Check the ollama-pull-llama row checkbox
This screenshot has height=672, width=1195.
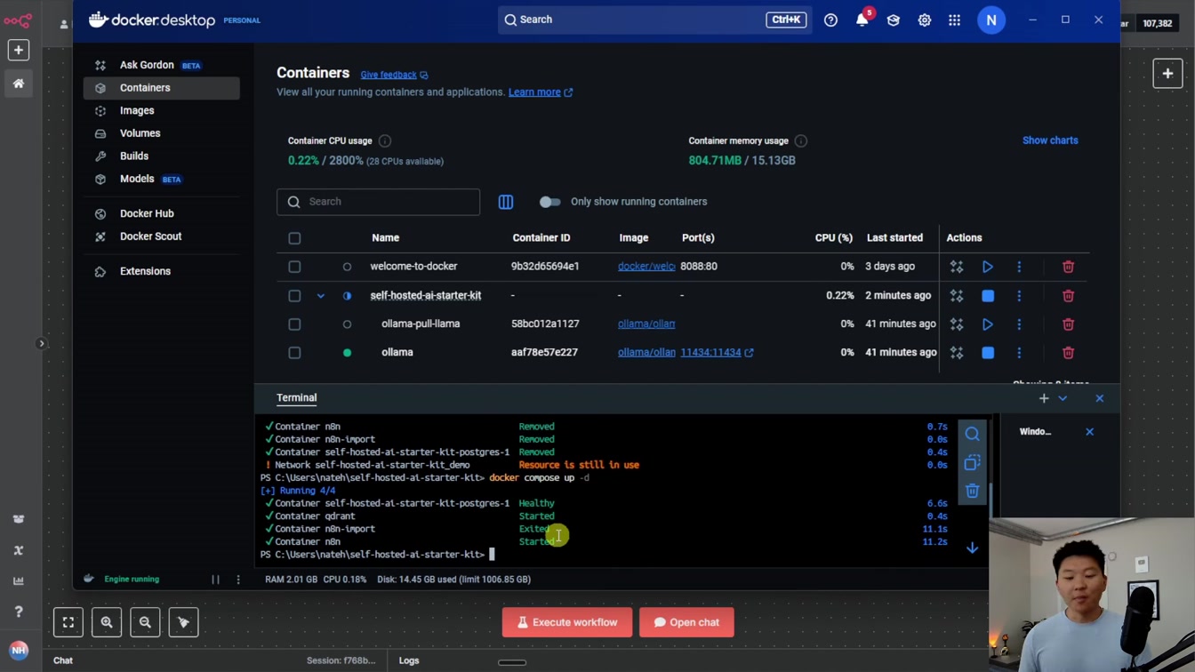294,324
